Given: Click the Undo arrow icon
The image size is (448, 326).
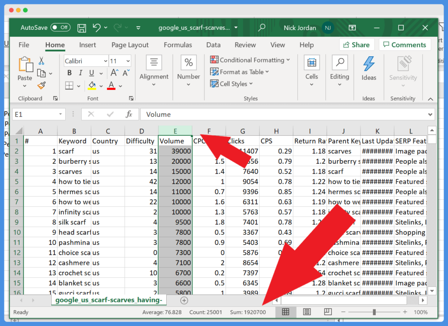Looking at the screenshot, I should [x=97, y=27].
